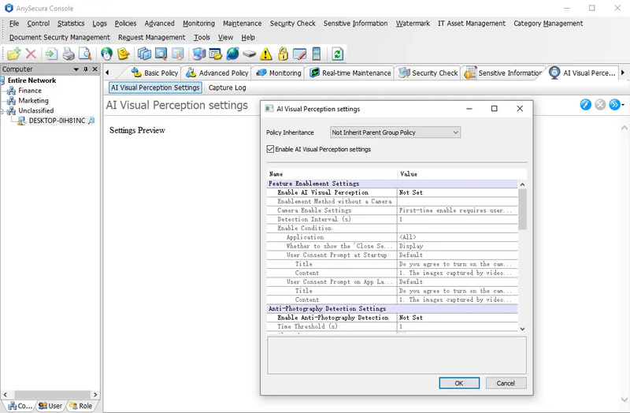
Task: Select Enable Anti-Photography Detection row
Action: point(392,318)
